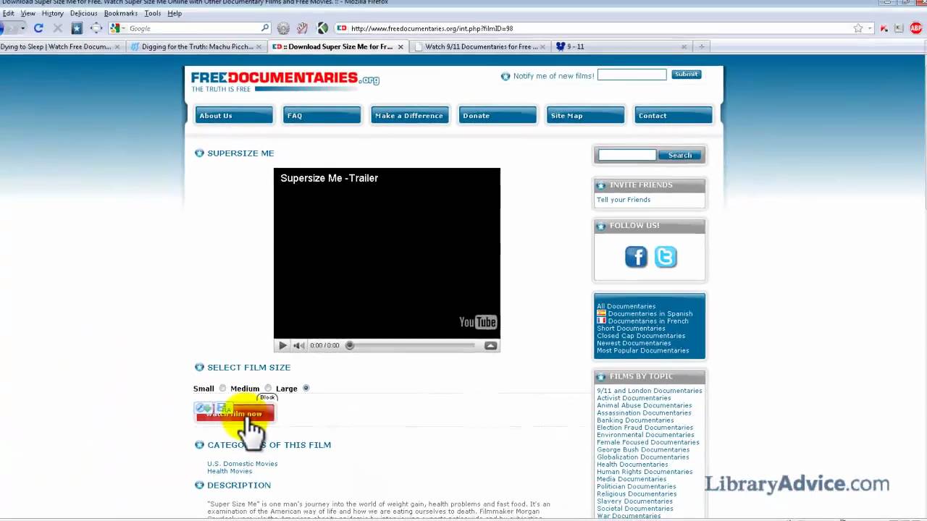This screenshot has height=521, width=927.
Task: Click the ED site icon in address bar
Action: click(x=342, y=28)
